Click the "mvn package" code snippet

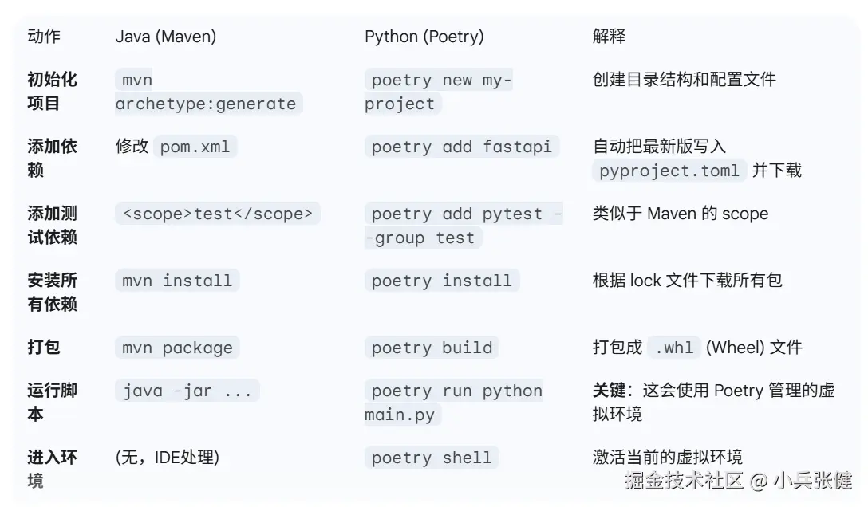pos(177,348)
